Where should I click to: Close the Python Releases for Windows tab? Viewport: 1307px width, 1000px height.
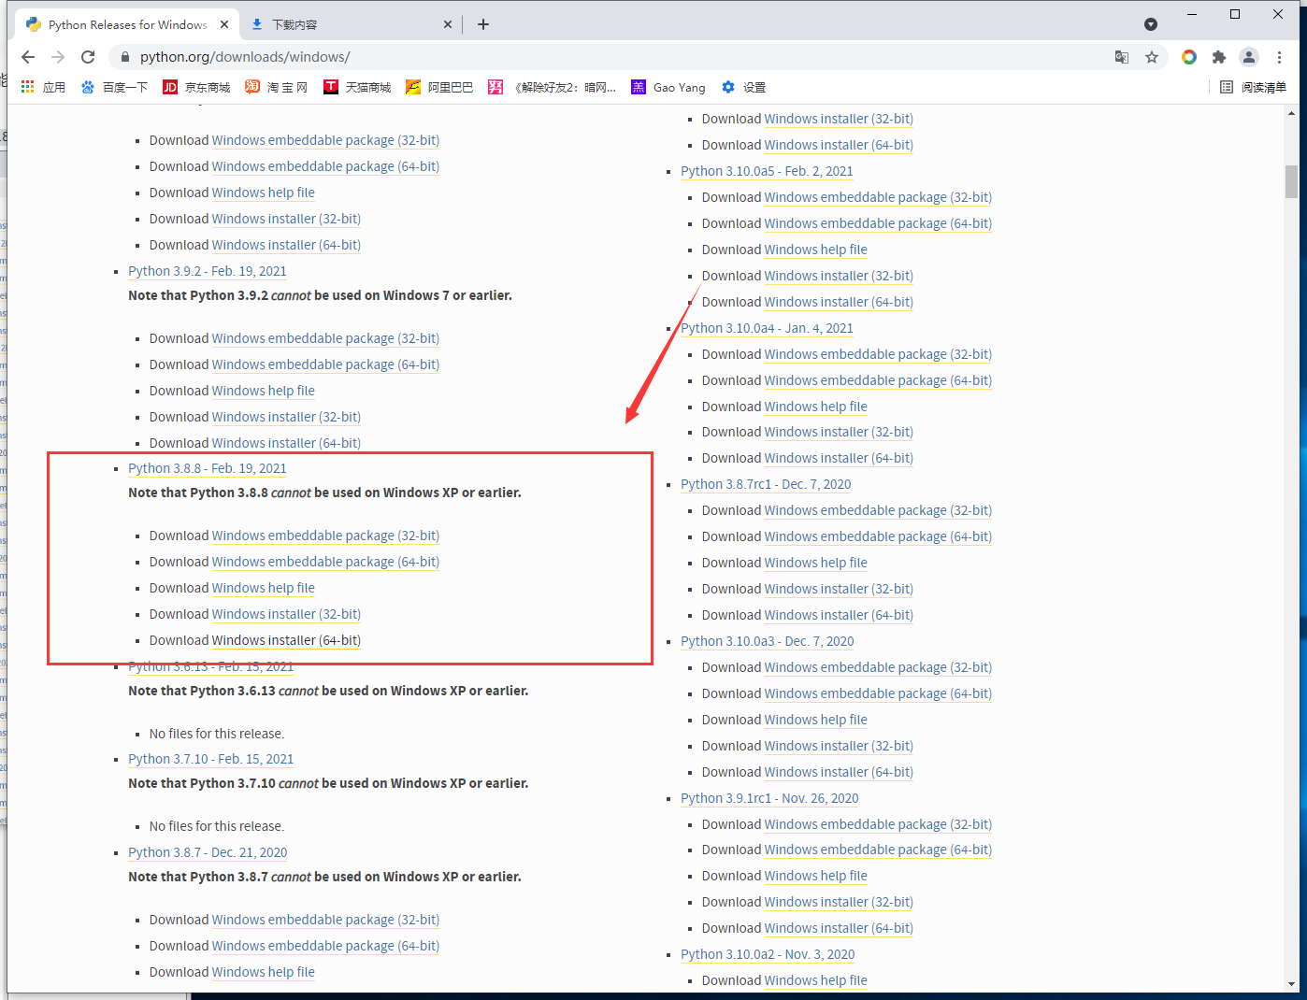click(224, 24)
